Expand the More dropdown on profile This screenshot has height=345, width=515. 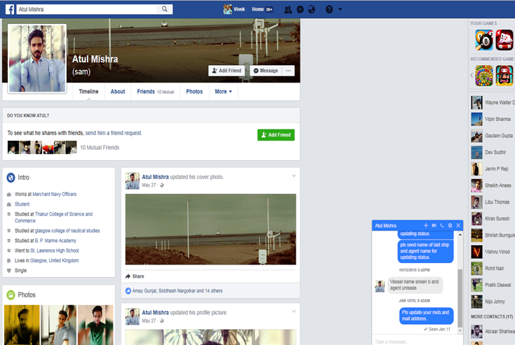(x=224, y=92)
